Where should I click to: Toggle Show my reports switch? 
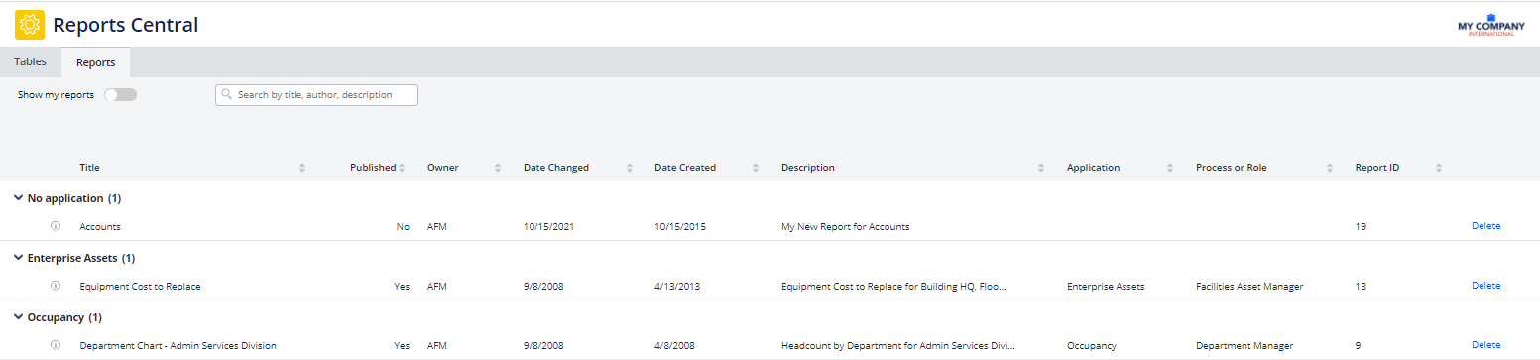[x=121, y=95]
